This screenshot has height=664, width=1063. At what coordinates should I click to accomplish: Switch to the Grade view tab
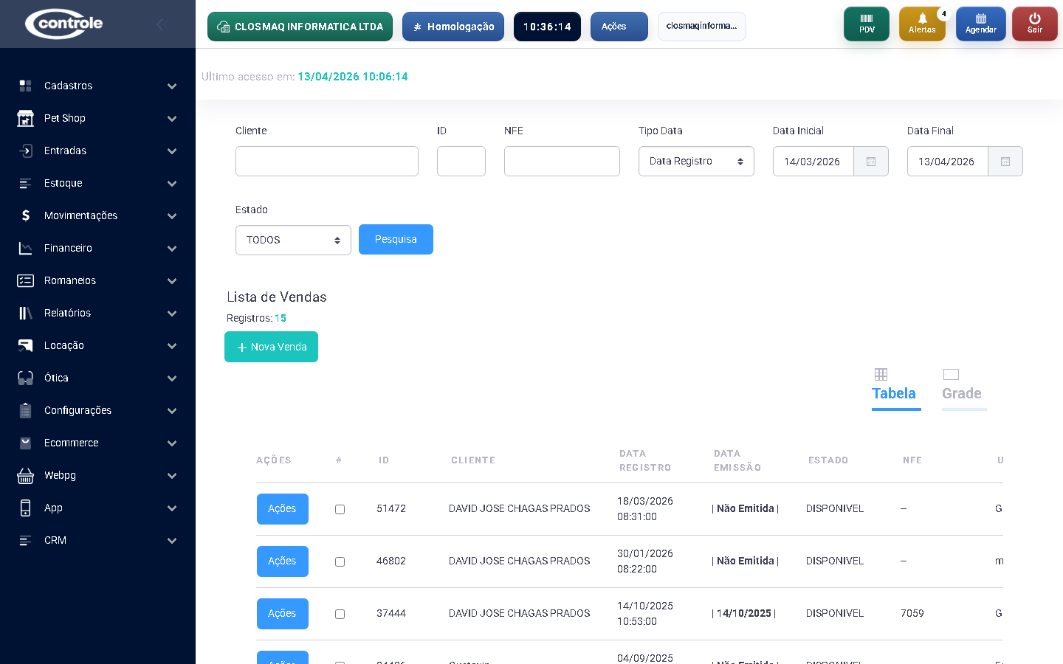(961, 386)
